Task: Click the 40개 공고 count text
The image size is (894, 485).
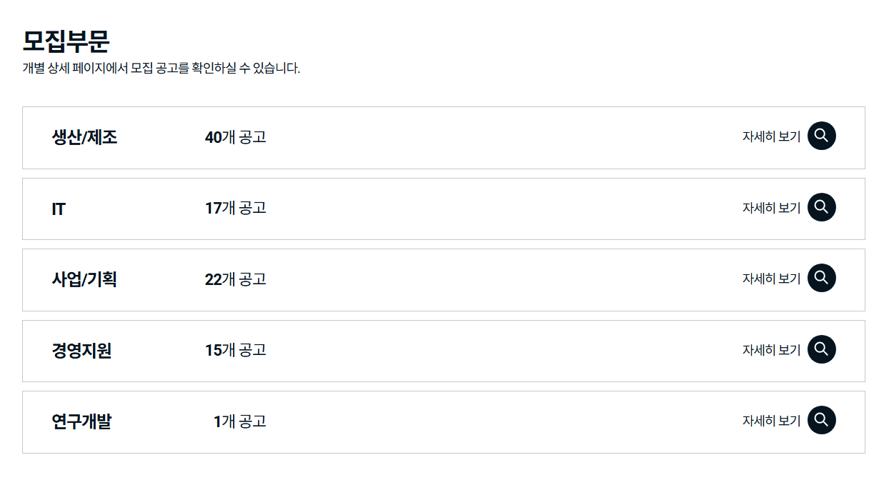Action: pyautogui.click(x=236, y=138)
